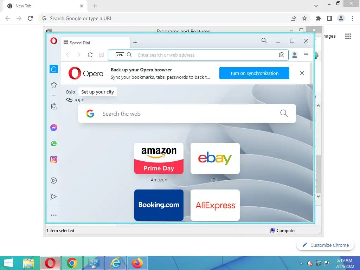
Task: Open a new Chrome tab
Action: pyautogui.click(x=95, y=6)
